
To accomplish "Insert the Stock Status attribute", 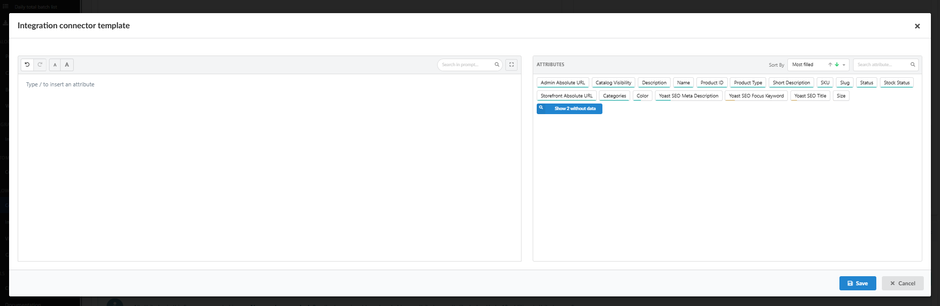I will pyautogui.click(x=897, y=83).
